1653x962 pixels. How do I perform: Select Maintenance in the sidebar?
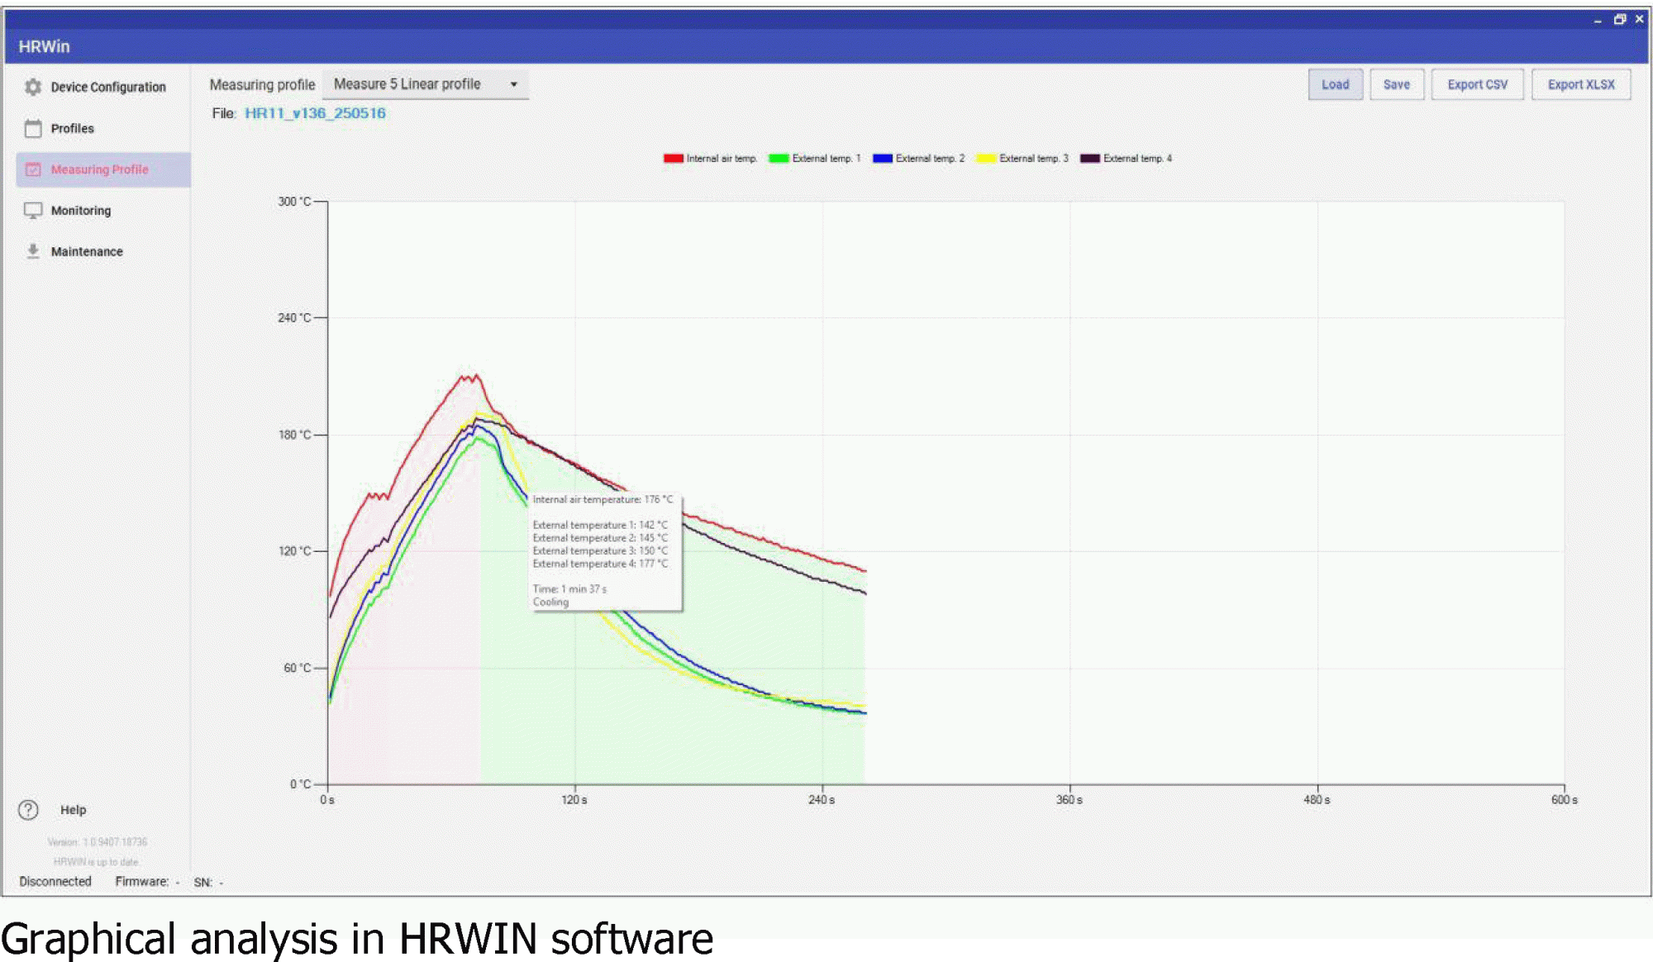coord(87,251)
